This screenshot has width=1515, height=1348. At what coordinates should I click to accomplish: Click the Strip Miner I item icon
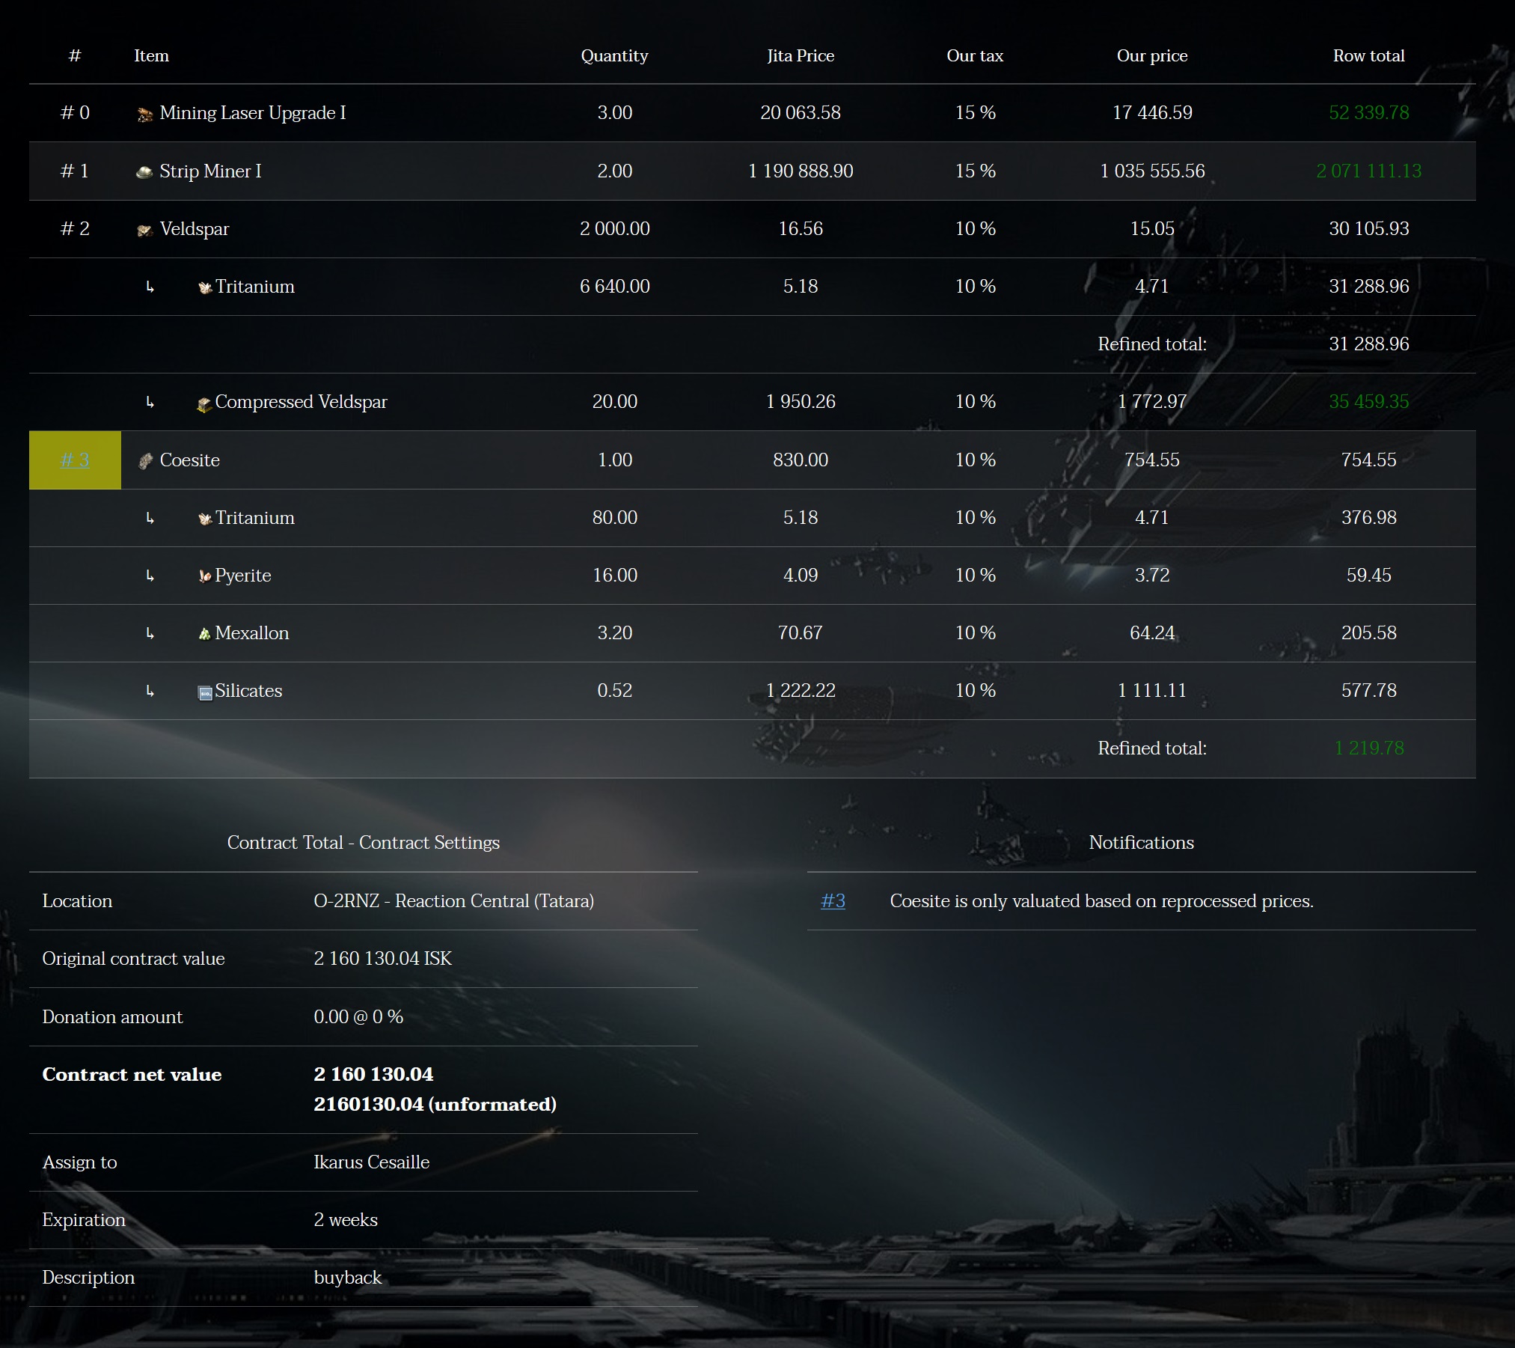pos(144,173)
